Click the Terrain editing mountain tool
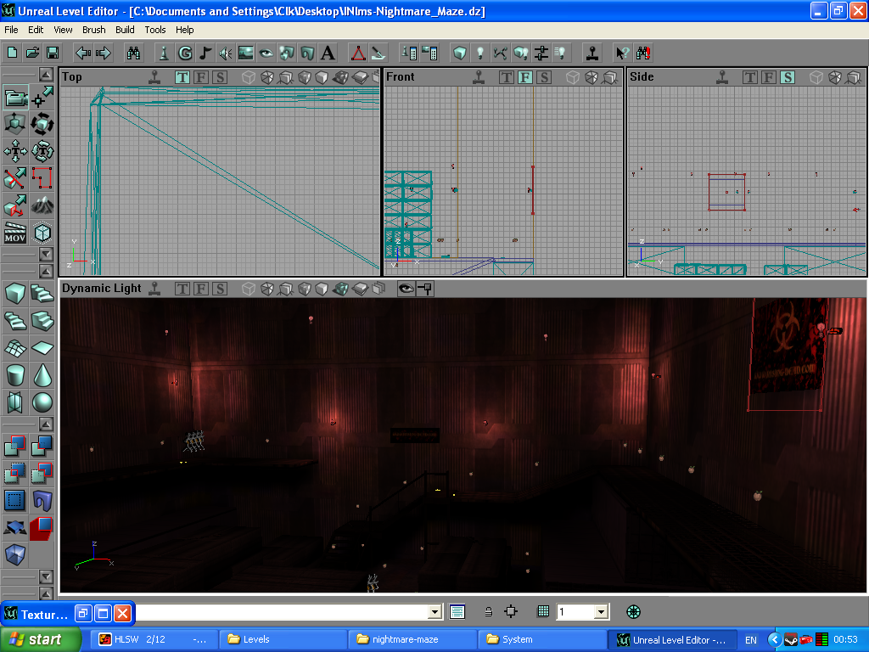The image size is (869, 652). point(42,205)
